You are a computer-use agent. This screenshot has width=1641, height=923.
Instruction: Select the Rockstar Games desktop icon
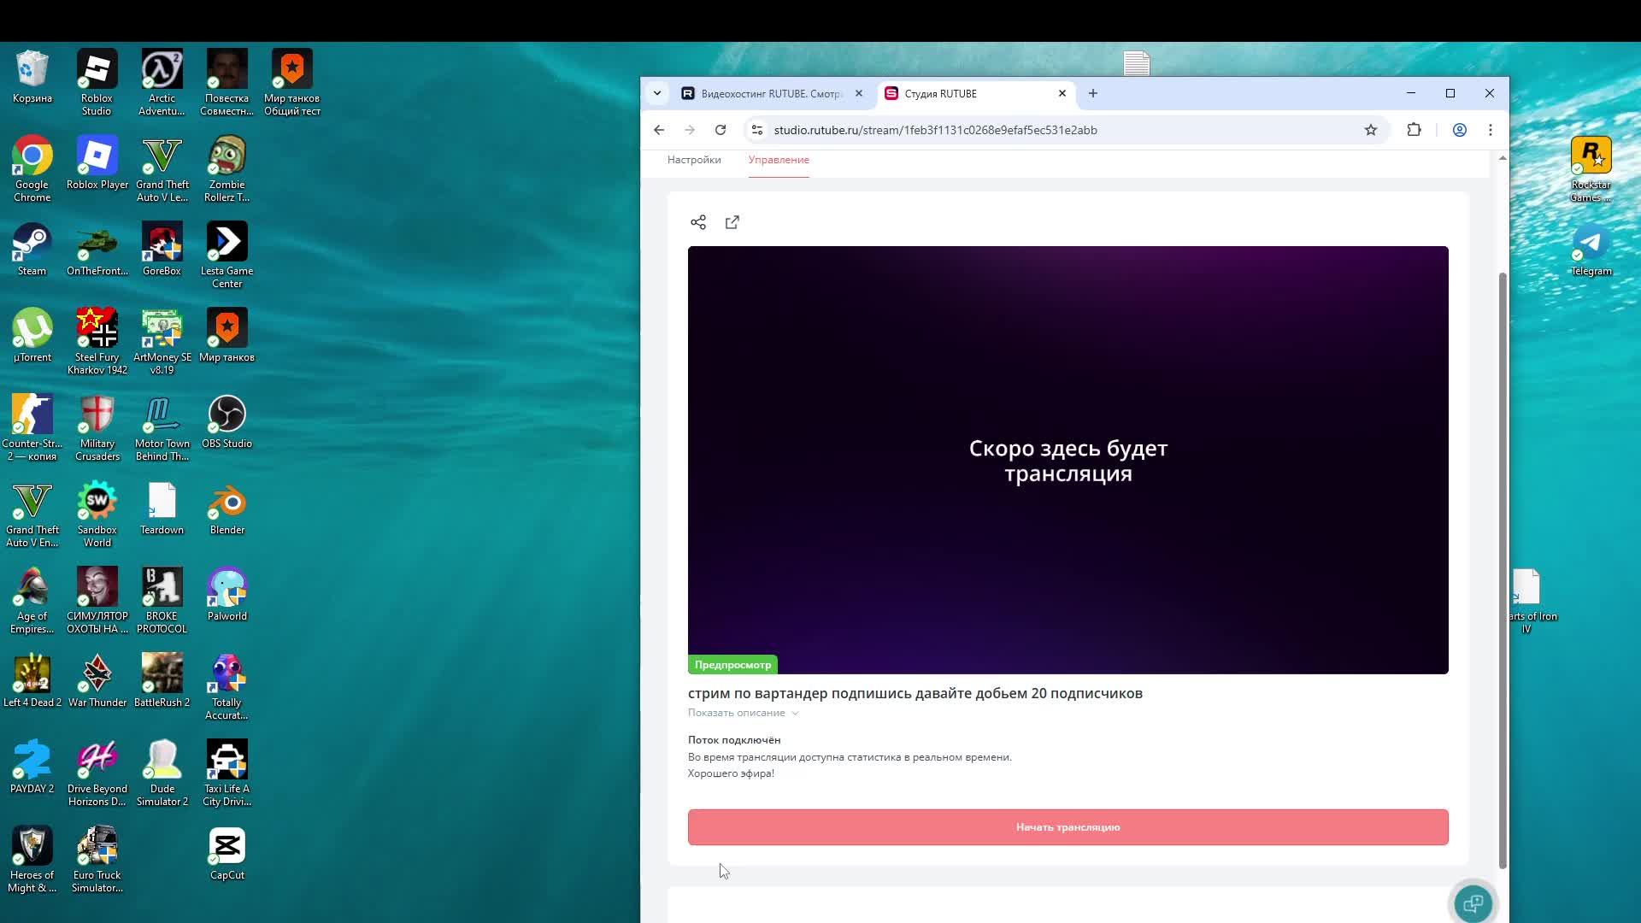click(1591, 168)
